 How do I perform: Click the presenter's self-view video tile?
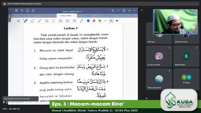(175, 22)
